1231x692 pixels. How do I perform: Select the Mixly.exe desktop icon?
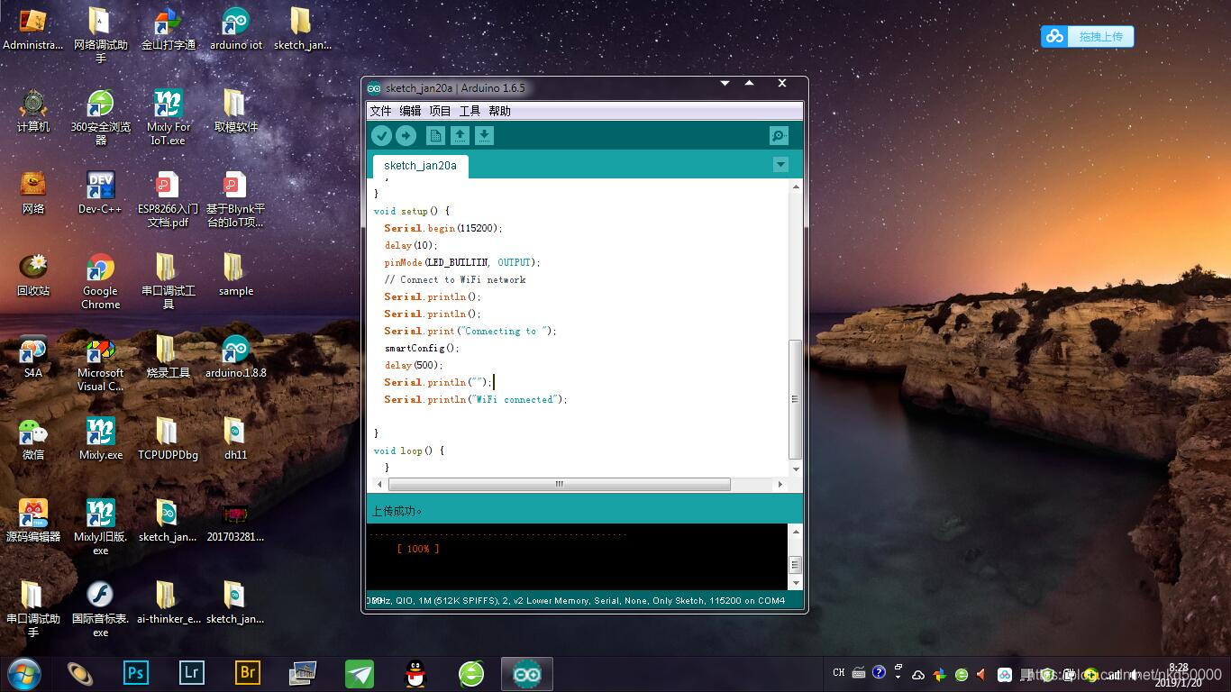tap(100, 440)
